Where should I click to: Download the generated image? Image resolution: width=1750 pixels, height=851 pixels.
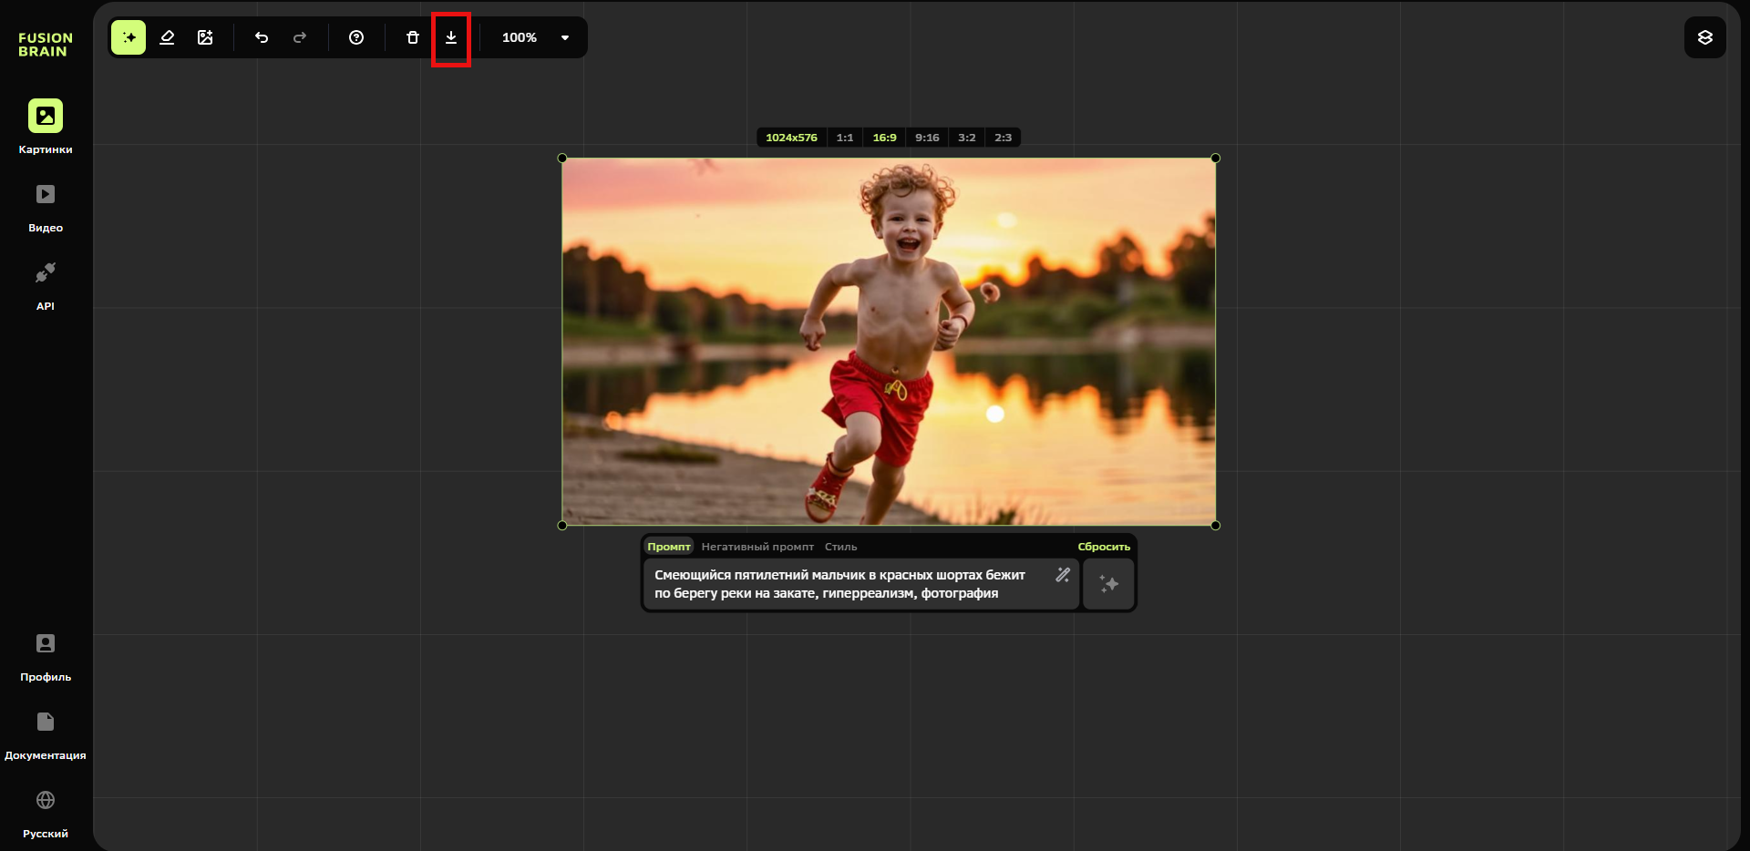[x=451, y=37]
